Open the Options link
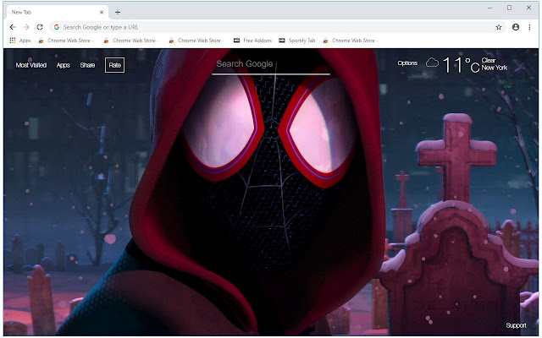The width and height of the screenshot is (542, 338). (407, 63)
